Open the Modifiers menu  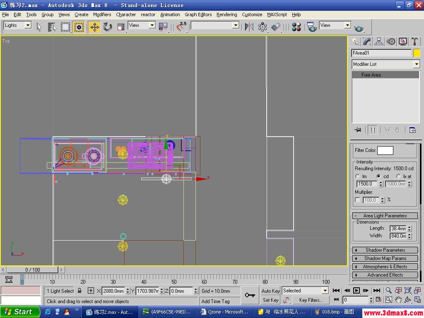point(102,14)
